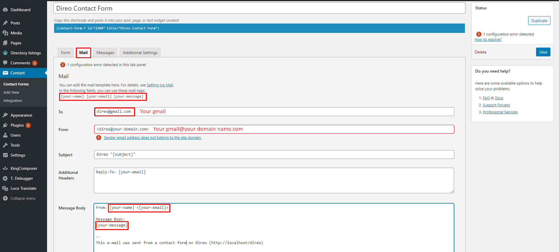Click the Plugins plug icon

pos(5,125)
